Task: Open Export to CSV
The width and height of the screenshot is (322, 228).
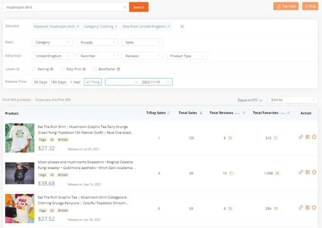Action: (249, 100)
